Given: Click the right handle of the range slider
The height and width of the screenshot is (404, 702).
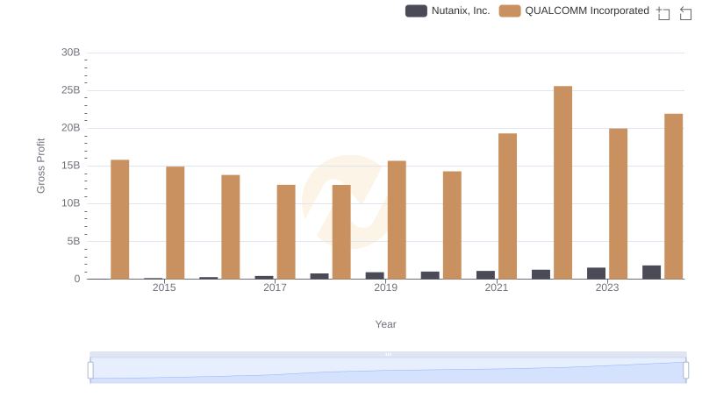Looking at the screenshot, I should point(686,371).
